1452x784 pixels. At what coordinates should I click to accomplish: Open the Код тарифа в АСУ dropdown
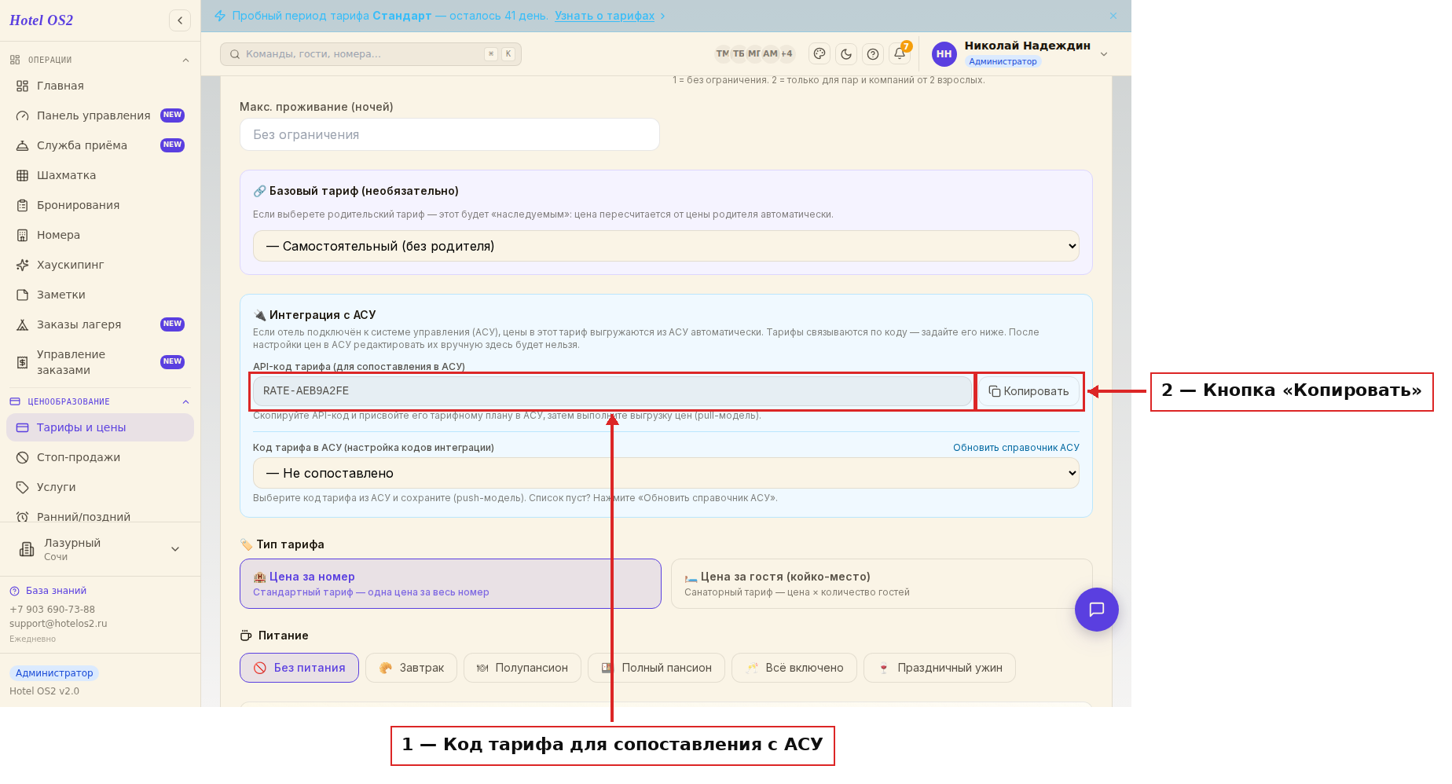[666, 473]
